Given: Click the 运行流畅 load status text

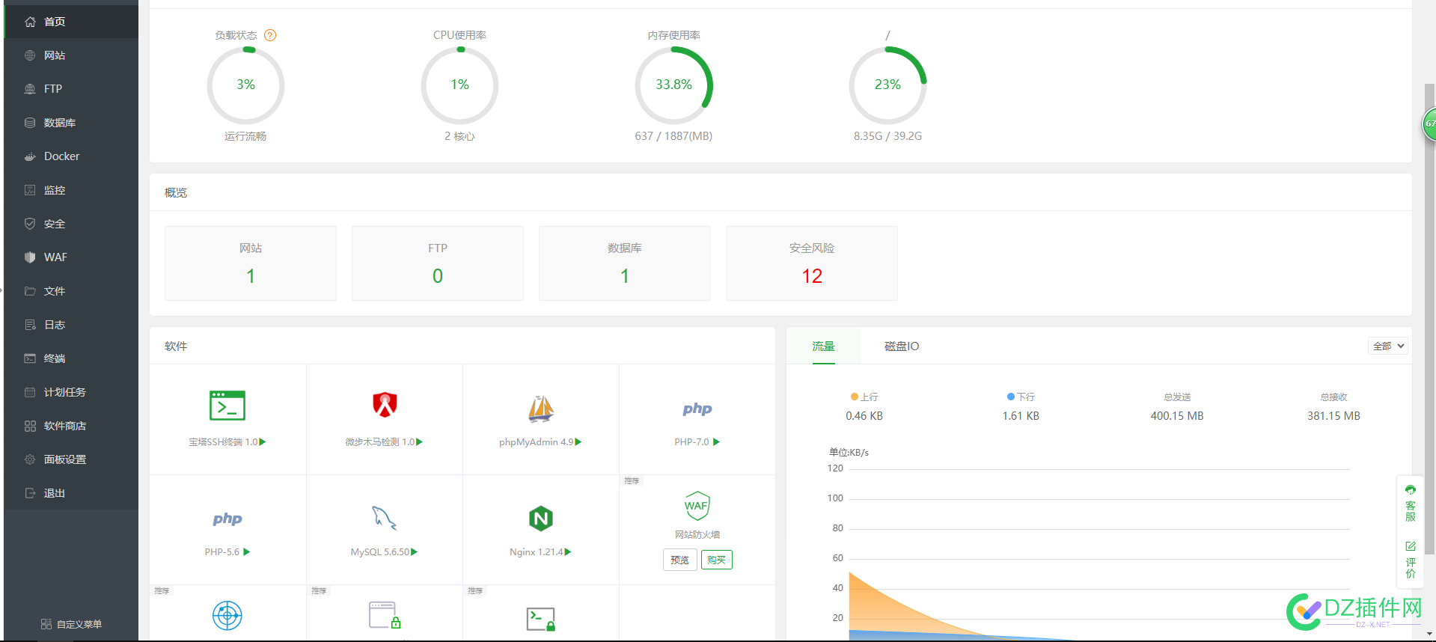Looking at the screenshot, I should [245, 136].
